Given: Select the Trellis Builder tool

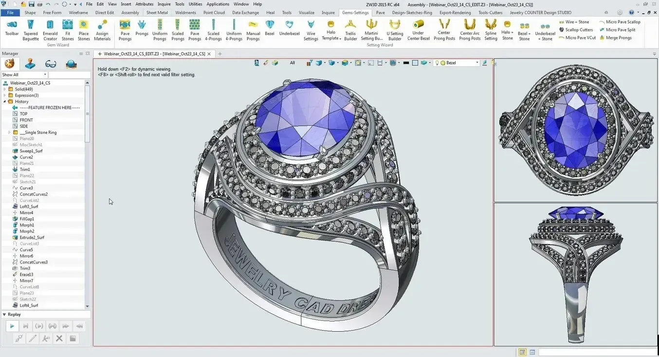Looking at the screenshot, I should tap(350, 29).
